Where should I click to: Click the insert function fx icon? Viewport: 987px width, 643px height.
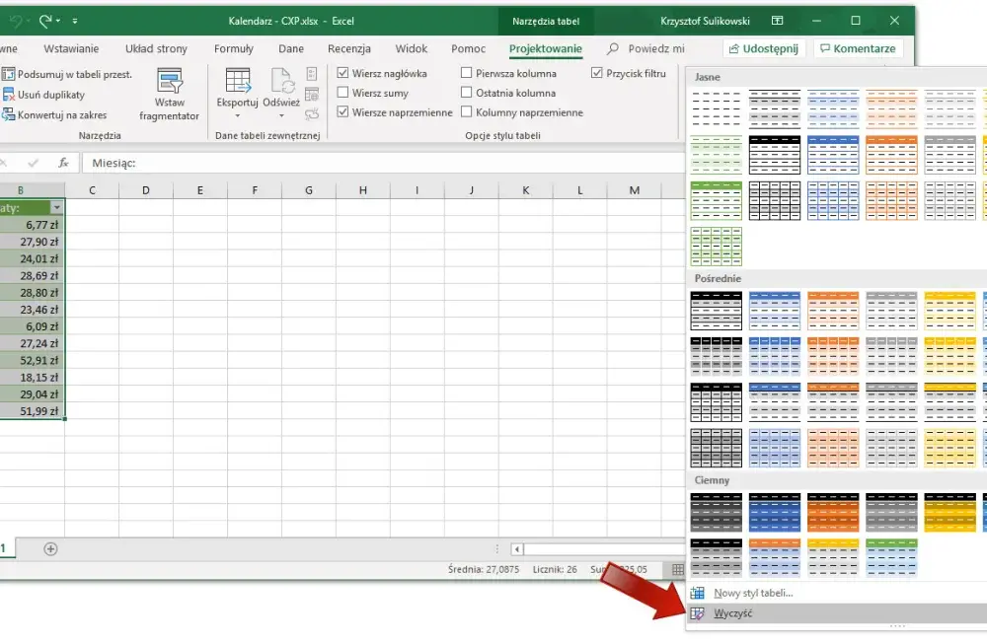pyautogui.click(x=63, y=163)
